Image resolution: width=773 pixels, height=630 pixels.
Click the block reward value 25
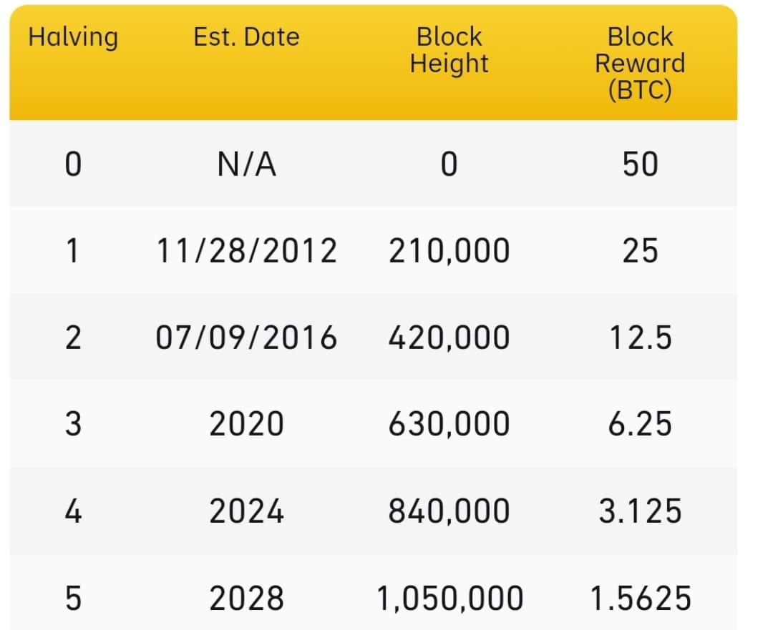pyautogui.click(x=640, y=251)
